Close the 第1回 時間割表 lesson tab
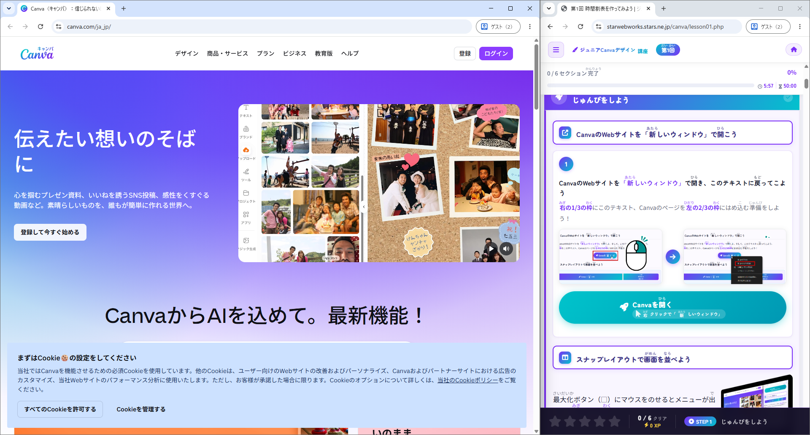The width and height of the screenshot is (810, 435). point(648,8)
